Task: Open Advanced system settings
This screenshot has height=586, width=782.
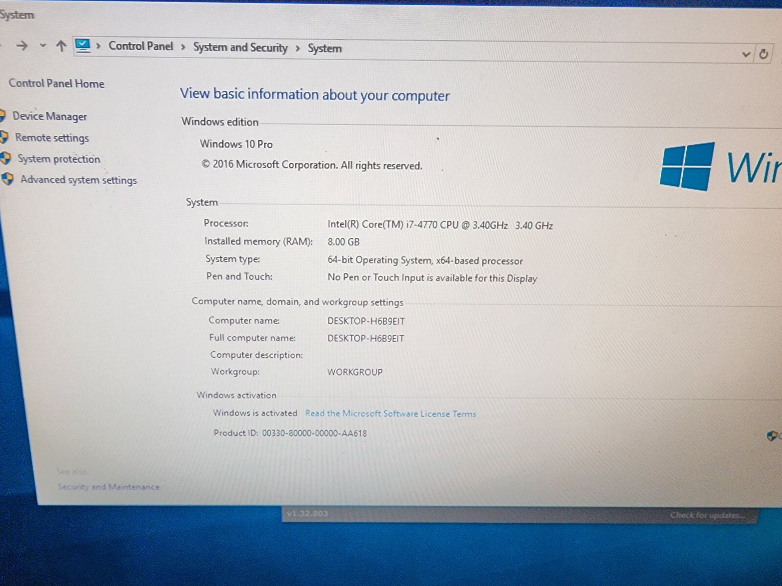Action: click(x=79, y=180)
